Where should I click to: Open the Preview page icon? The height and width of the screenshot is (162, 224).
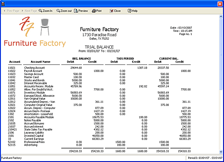[x=76, y=11]
